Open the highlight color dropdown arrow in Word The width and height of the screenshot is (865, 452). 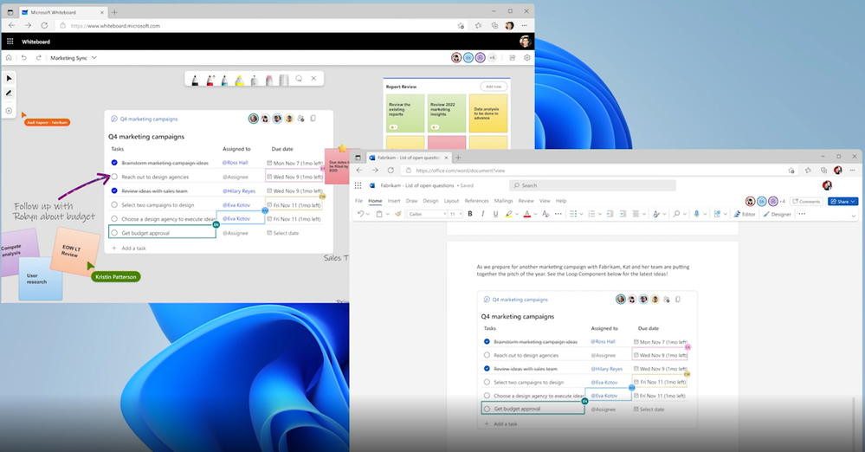pos(518,214)
